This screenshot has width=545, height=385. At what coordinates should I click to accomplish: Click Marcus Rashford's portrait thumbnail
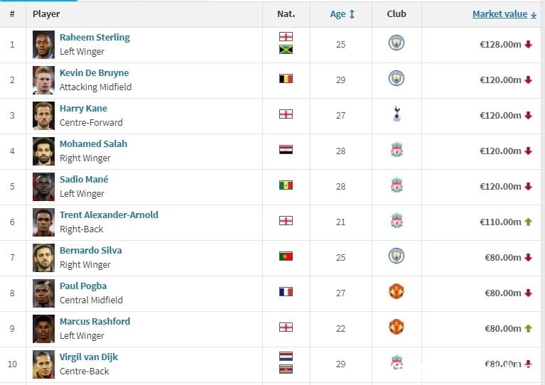pos(43,328)
